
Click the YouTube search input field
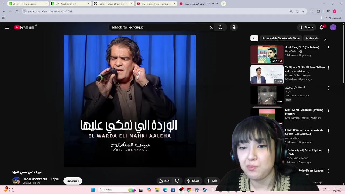click(159, 27)
